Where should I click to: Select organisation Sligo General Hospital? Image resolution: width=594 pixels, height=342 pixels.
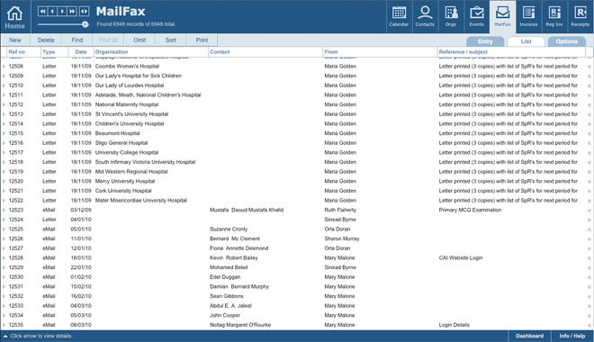(x=121, y=143)
